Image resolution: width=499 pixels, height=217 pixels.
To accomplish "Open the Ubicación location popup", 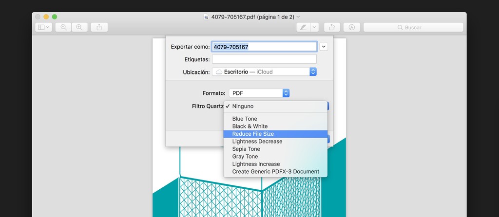I will [x=265, y=72].
